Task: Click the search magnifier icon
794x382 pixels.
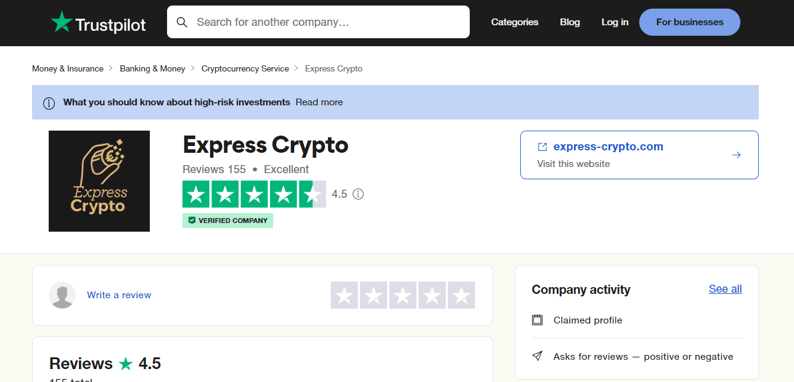Action: (182, 22)
